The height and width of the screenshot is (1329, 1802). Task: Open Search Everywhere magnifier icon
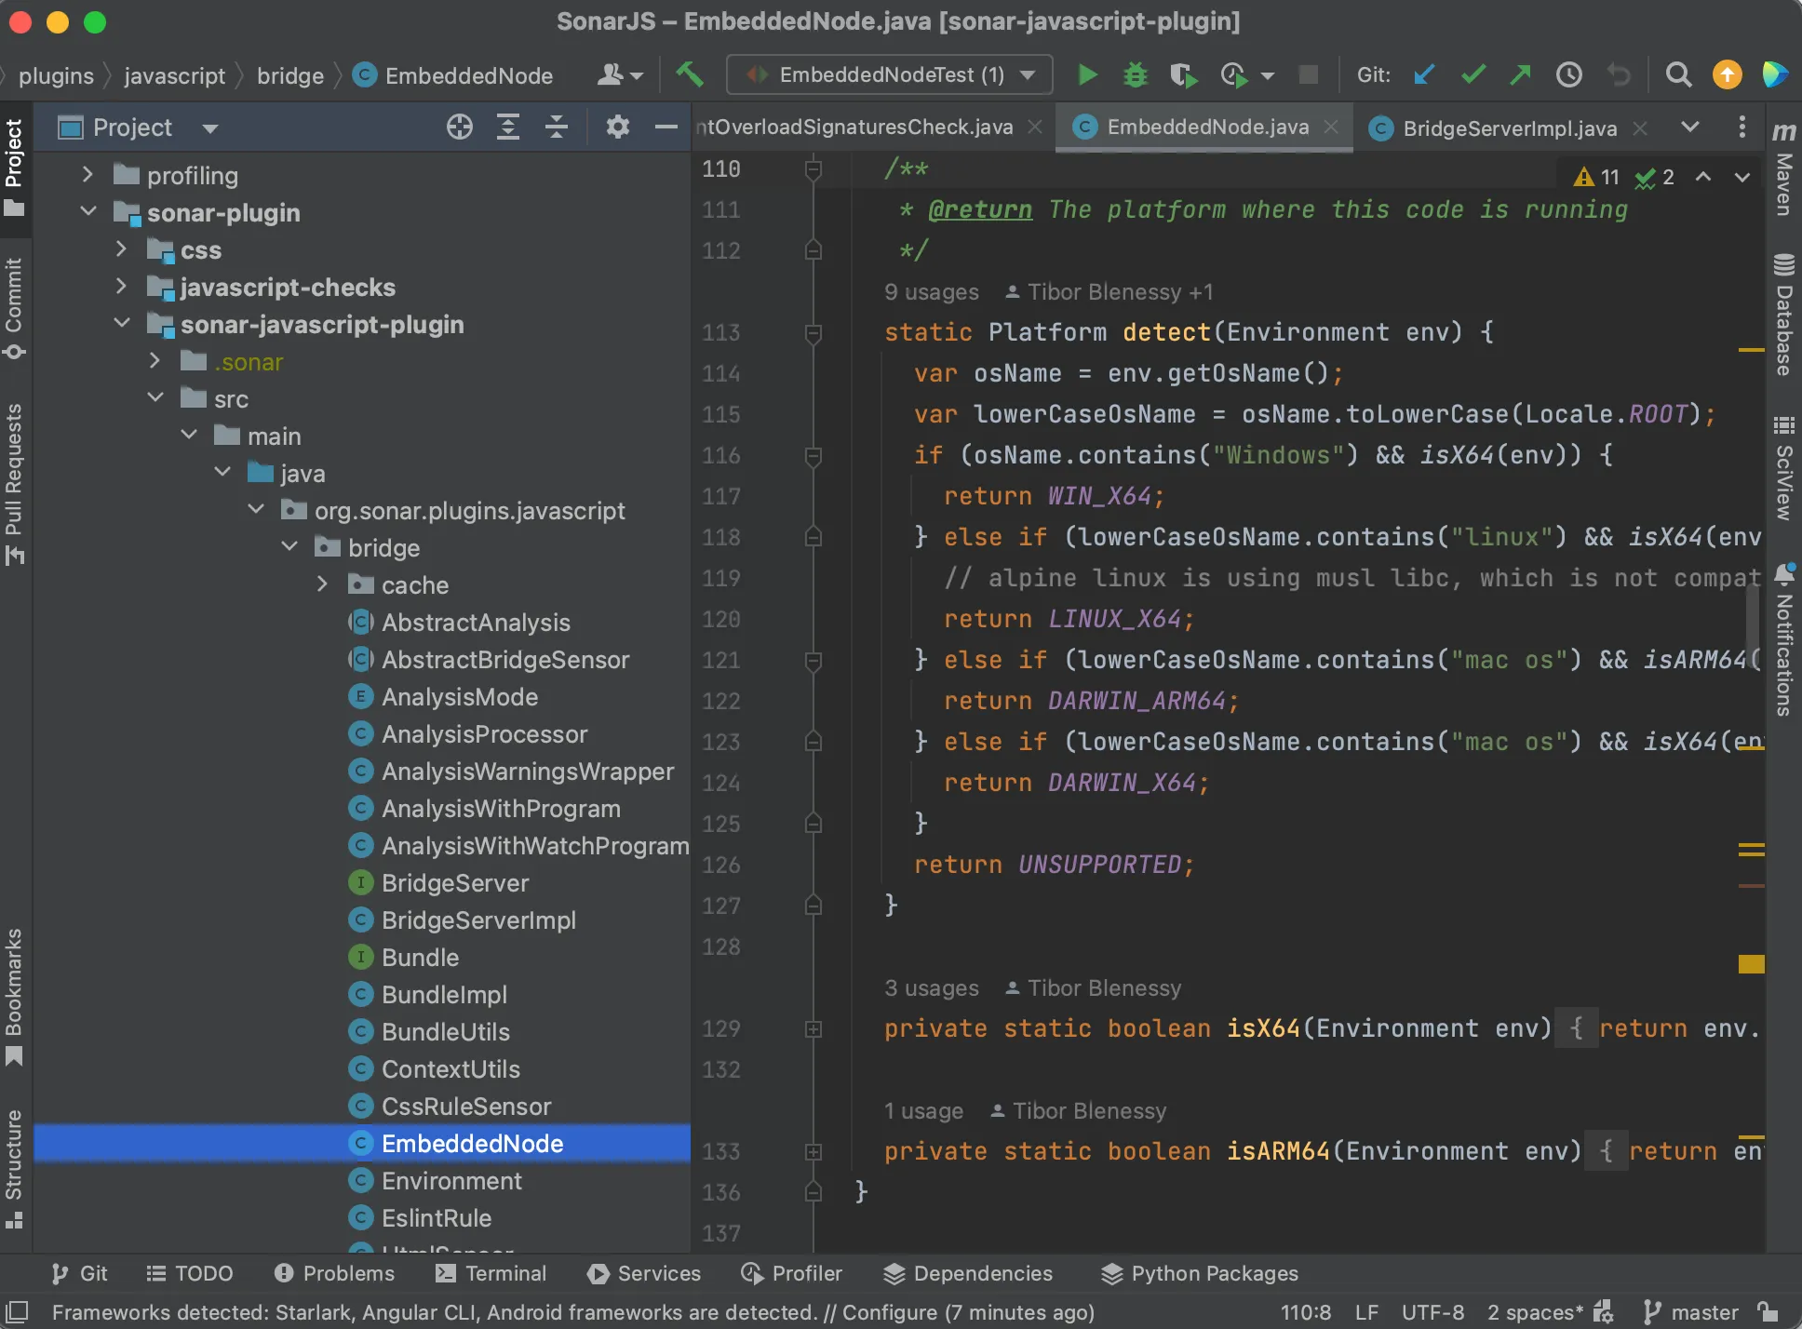click(x=1678, y=74)
